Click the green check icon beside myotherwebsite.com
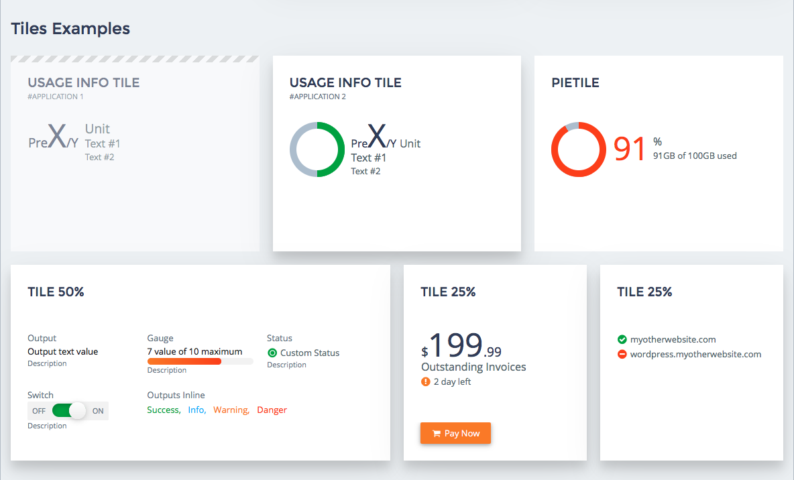 622,339
